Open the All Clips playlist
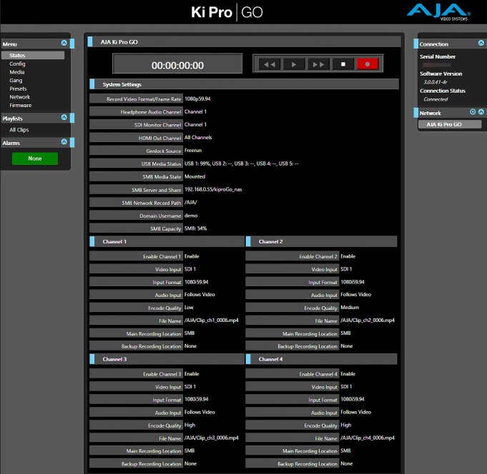 coord(19,130)
